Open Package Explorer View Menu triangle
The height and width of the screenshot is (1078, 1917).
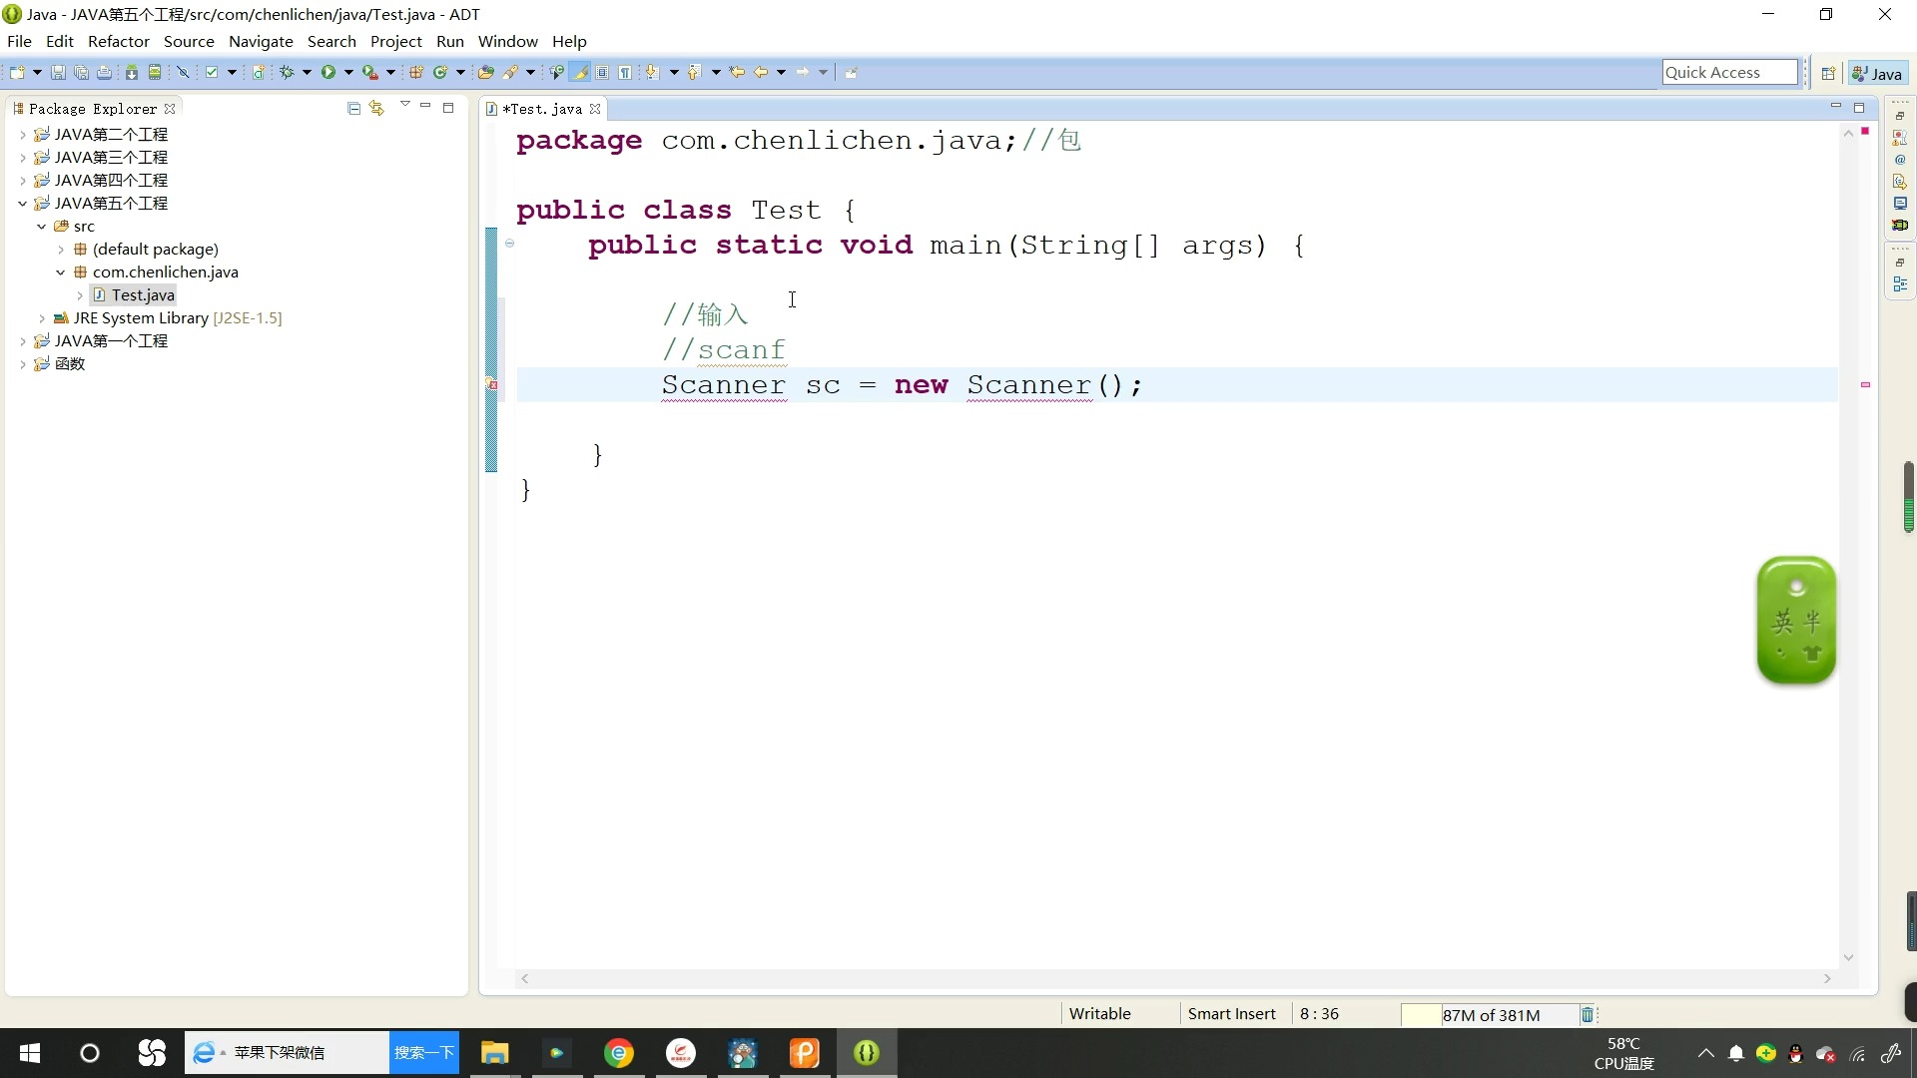click(404, 105)
